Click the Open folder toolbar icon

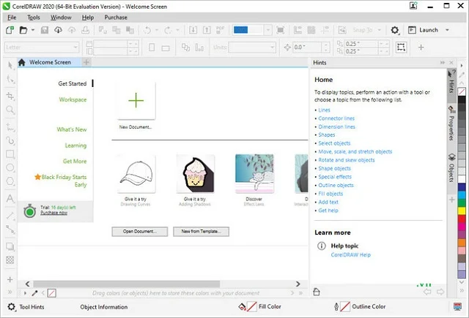point(23,30)
